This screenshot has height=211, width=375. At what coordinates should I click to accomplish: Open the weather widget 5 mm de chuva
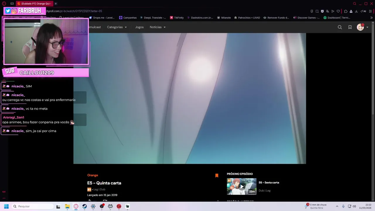316,206
